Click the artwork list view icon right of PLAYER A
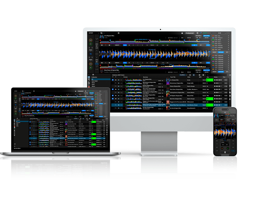The height and width of the screenshot is (208, 263). 194,75
